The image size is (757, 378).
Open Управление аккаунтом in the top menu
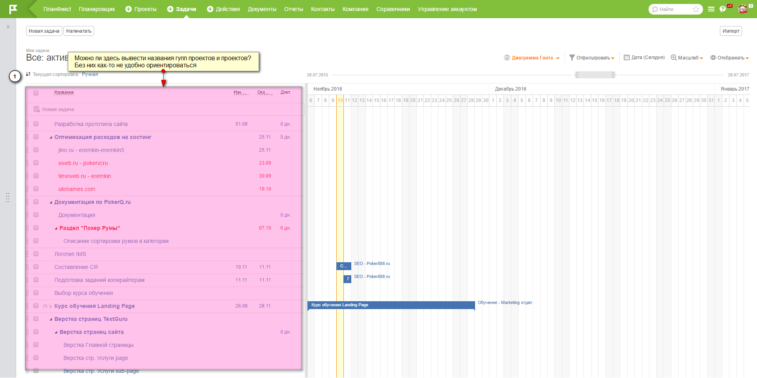(x=447, y=9)
